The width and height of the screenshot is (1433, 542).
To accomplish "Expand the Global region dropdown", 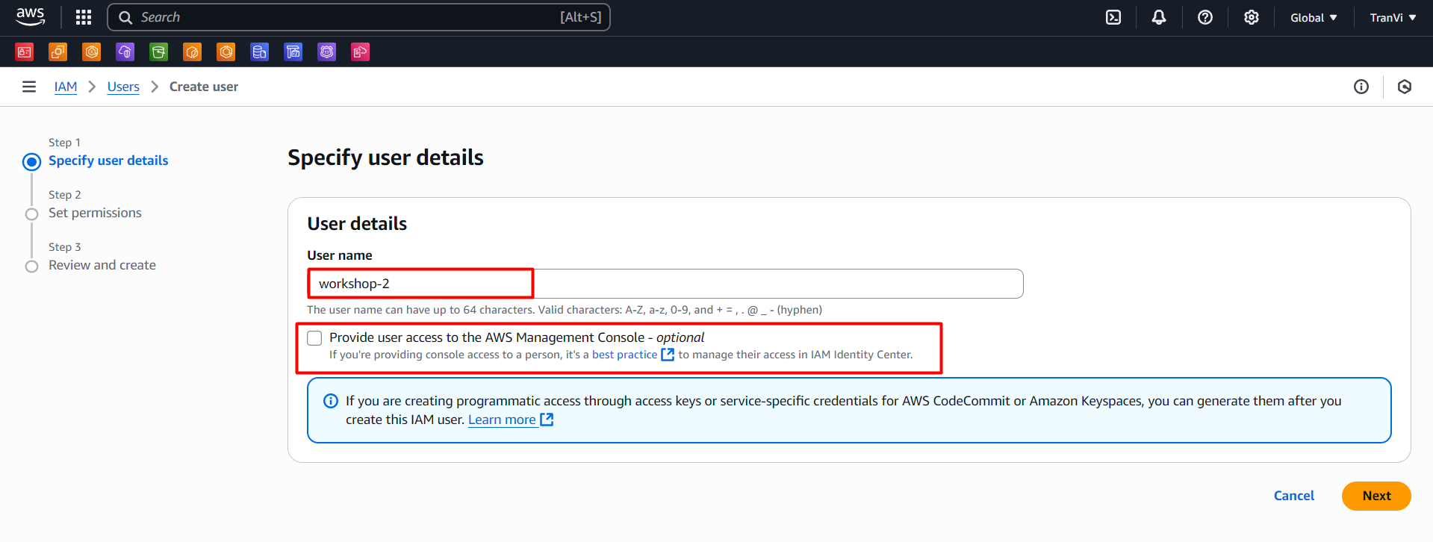I will click(x=1313, y=17).
